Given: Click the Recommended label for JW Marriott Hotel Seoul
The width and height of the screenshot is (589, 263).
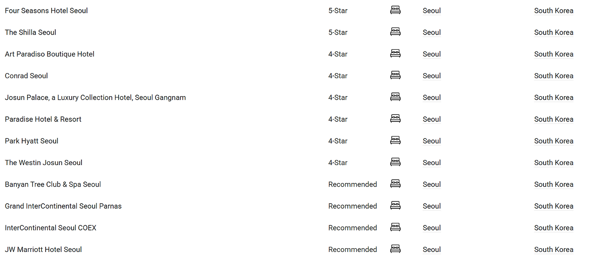Looking at the screenshot, I should click(352, 250).
